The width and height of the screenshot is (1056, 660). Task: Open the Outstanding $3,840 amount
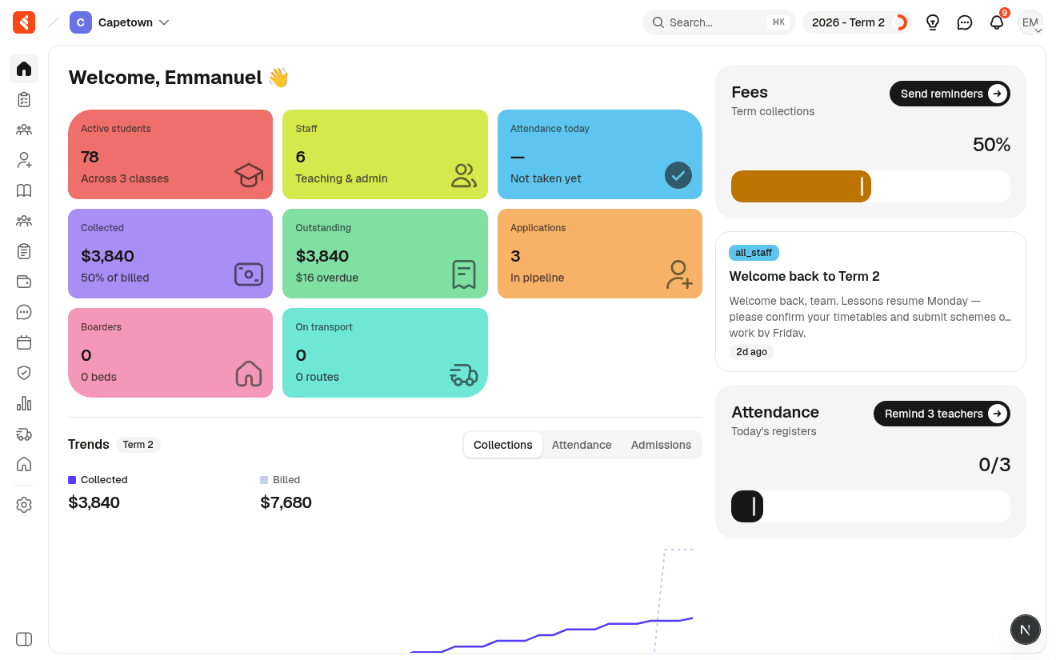(x=322, y=256)
